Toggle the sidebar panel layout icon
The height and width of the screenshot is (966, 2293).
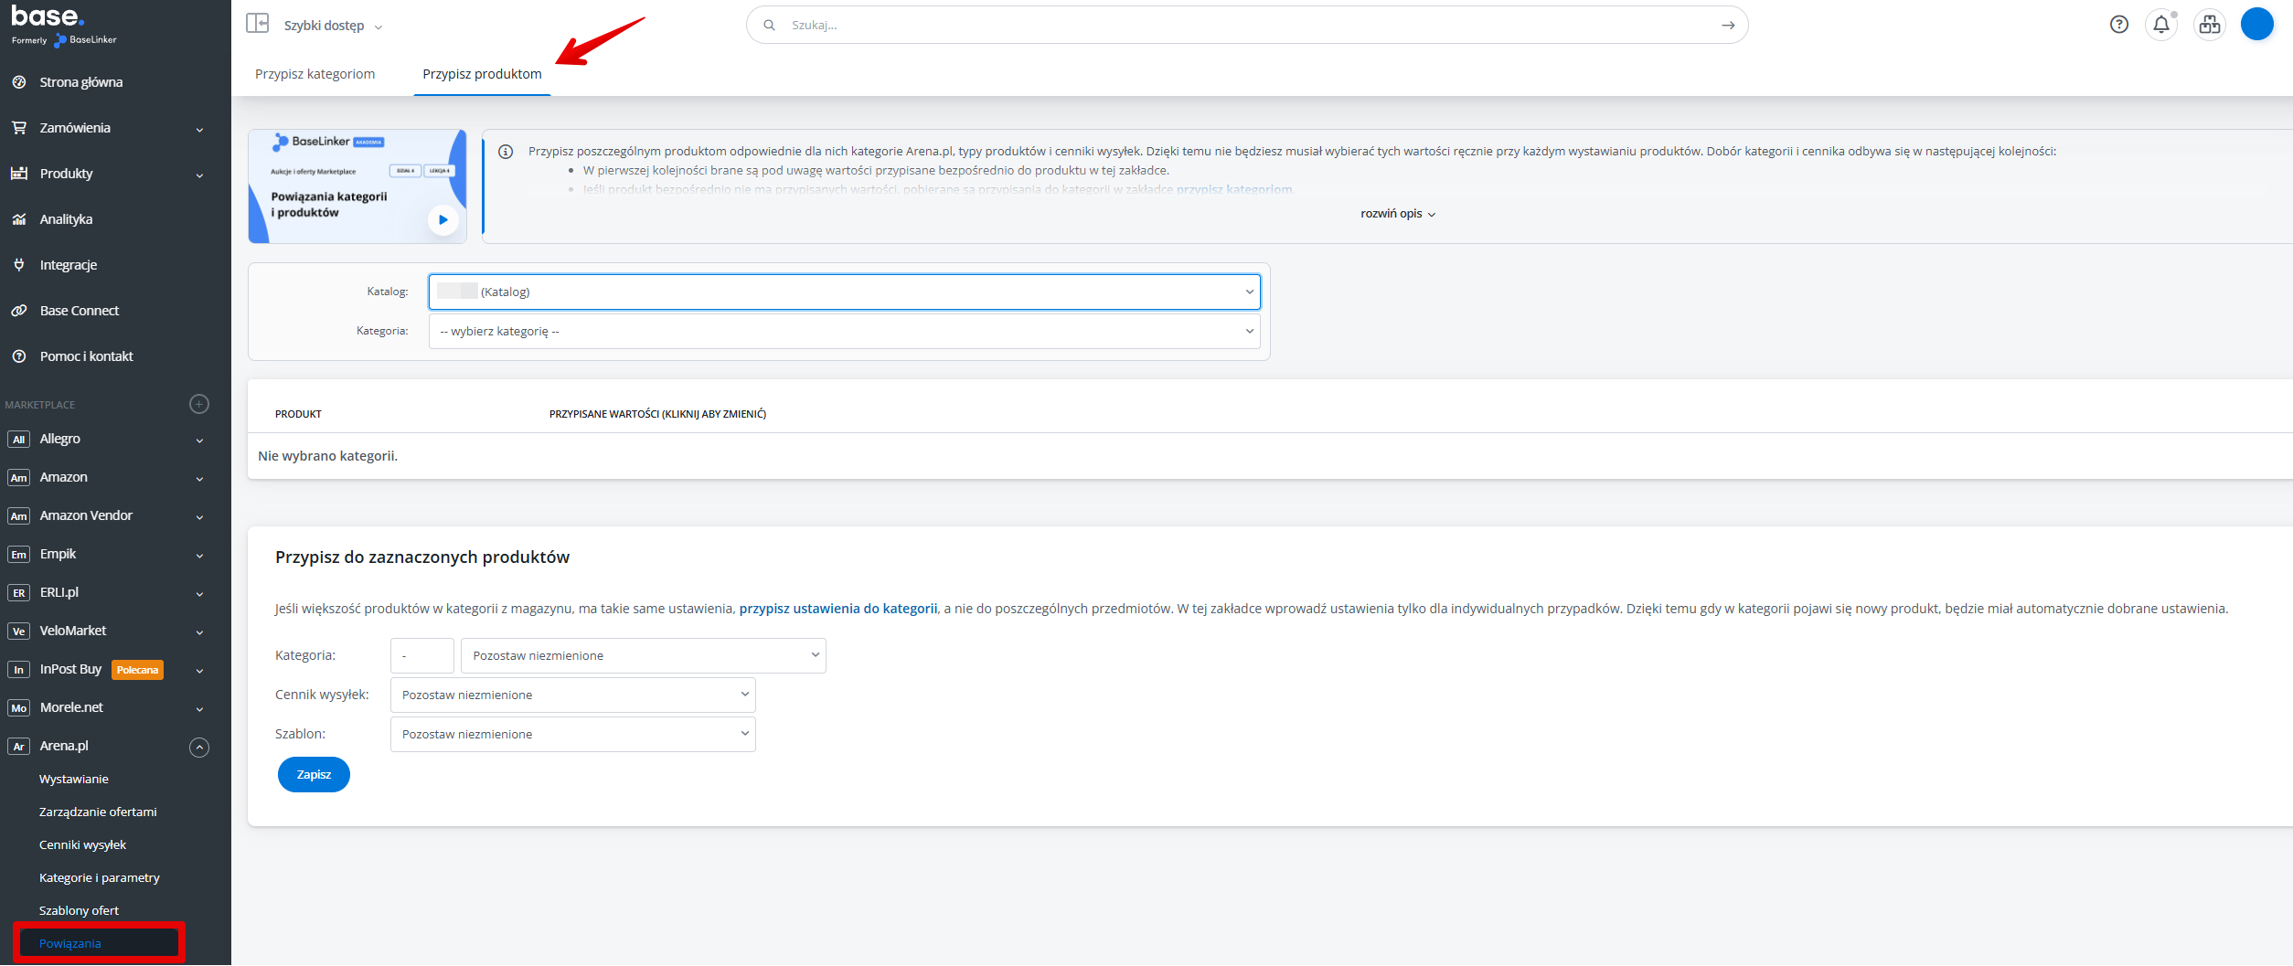[x=257, y=24]
